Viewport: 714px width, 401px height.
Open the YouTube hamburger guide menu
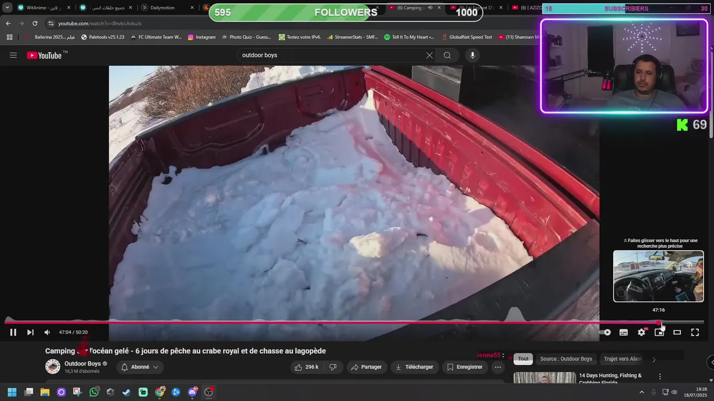point(13,55)
